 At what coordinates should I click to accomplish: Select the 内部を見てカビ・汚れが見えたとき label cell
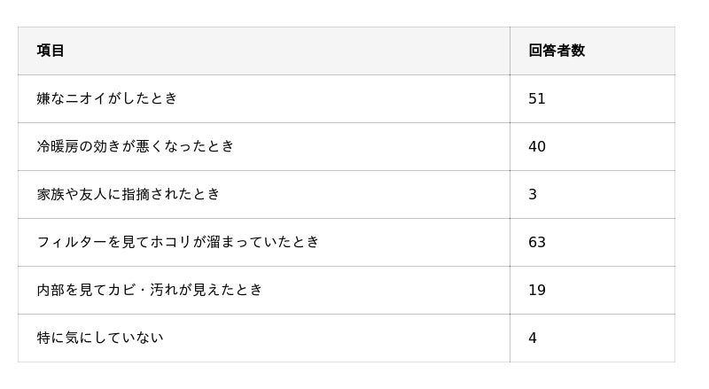click(x=150, y=290)
